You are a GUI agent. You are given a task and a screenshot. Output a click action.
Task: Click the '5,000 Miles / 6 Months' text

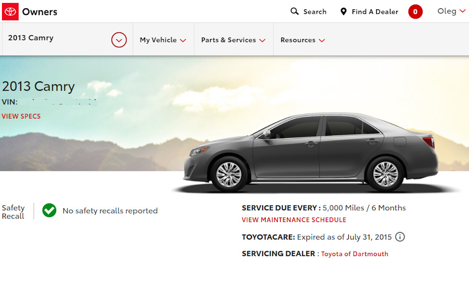coord(364,208)
